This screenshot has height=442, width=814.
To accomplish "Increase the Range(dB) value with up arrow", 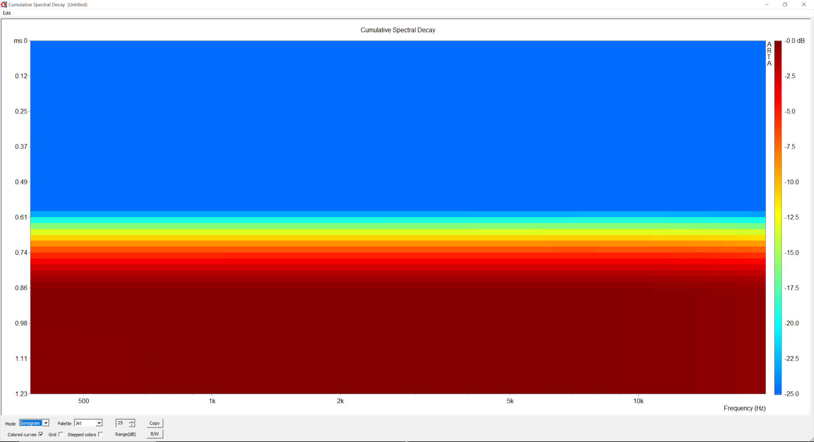I will pyautogui.click(x=132, y=421).
